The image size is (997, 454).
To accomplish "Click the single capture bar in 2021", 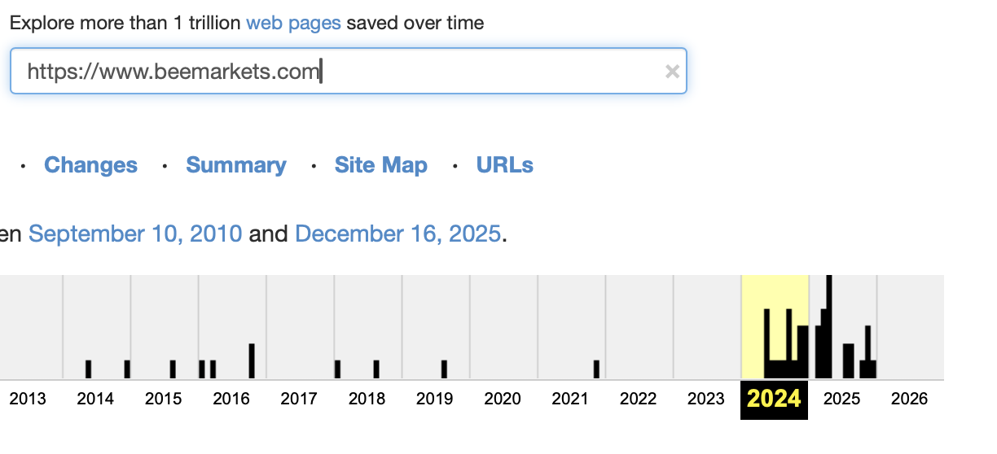I will (x=596, y=369).
